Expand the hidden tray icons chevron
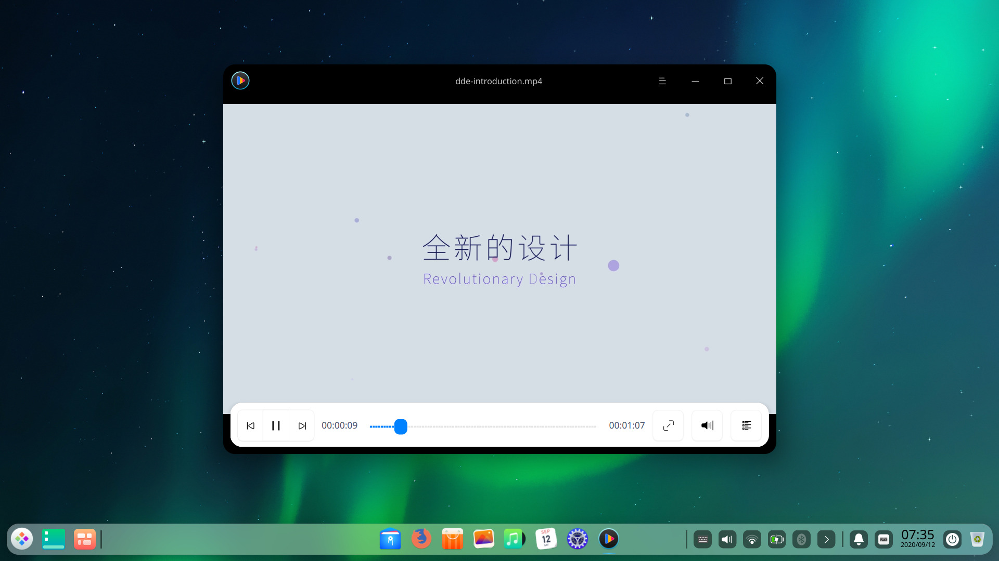The width and height of the screenshot is (999, 561). pyautogui.click(x=827, y=539)
